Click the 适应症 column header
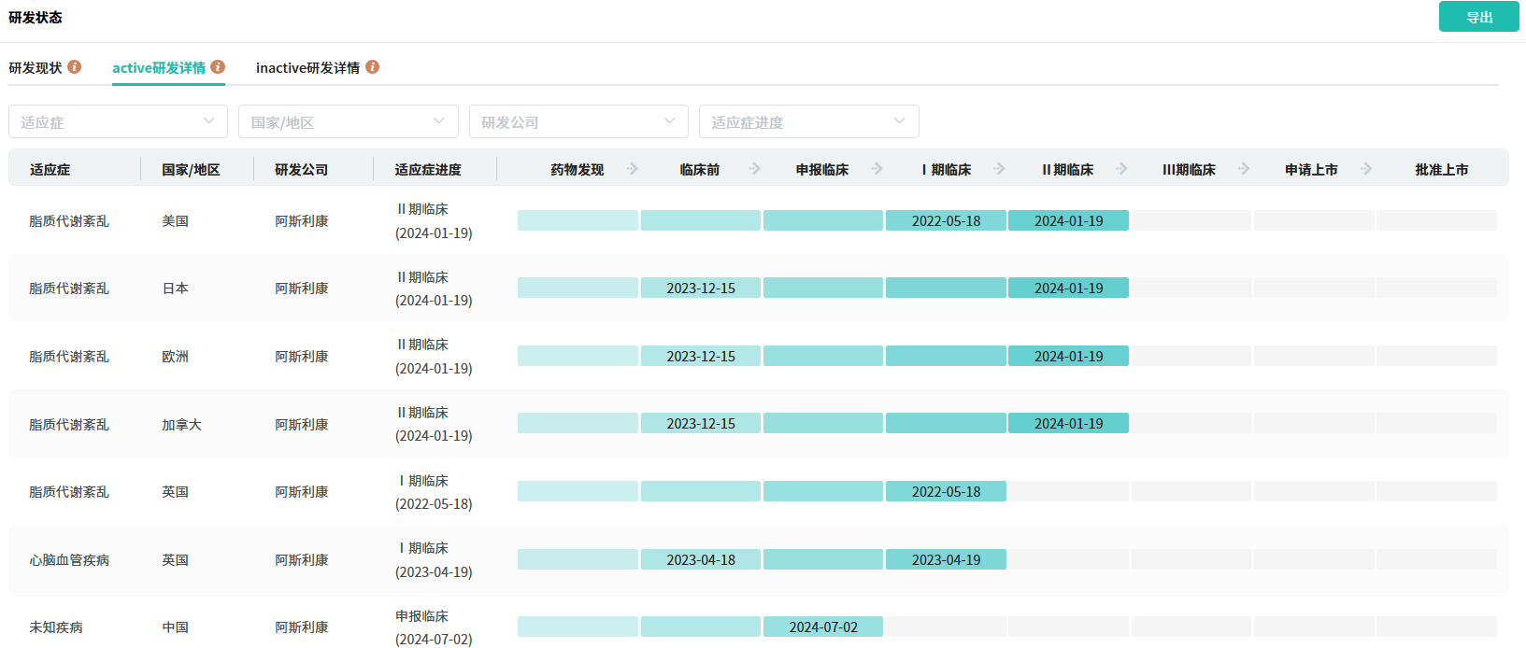Viewport: 1526px width, 648px height. tap(50, 170)
